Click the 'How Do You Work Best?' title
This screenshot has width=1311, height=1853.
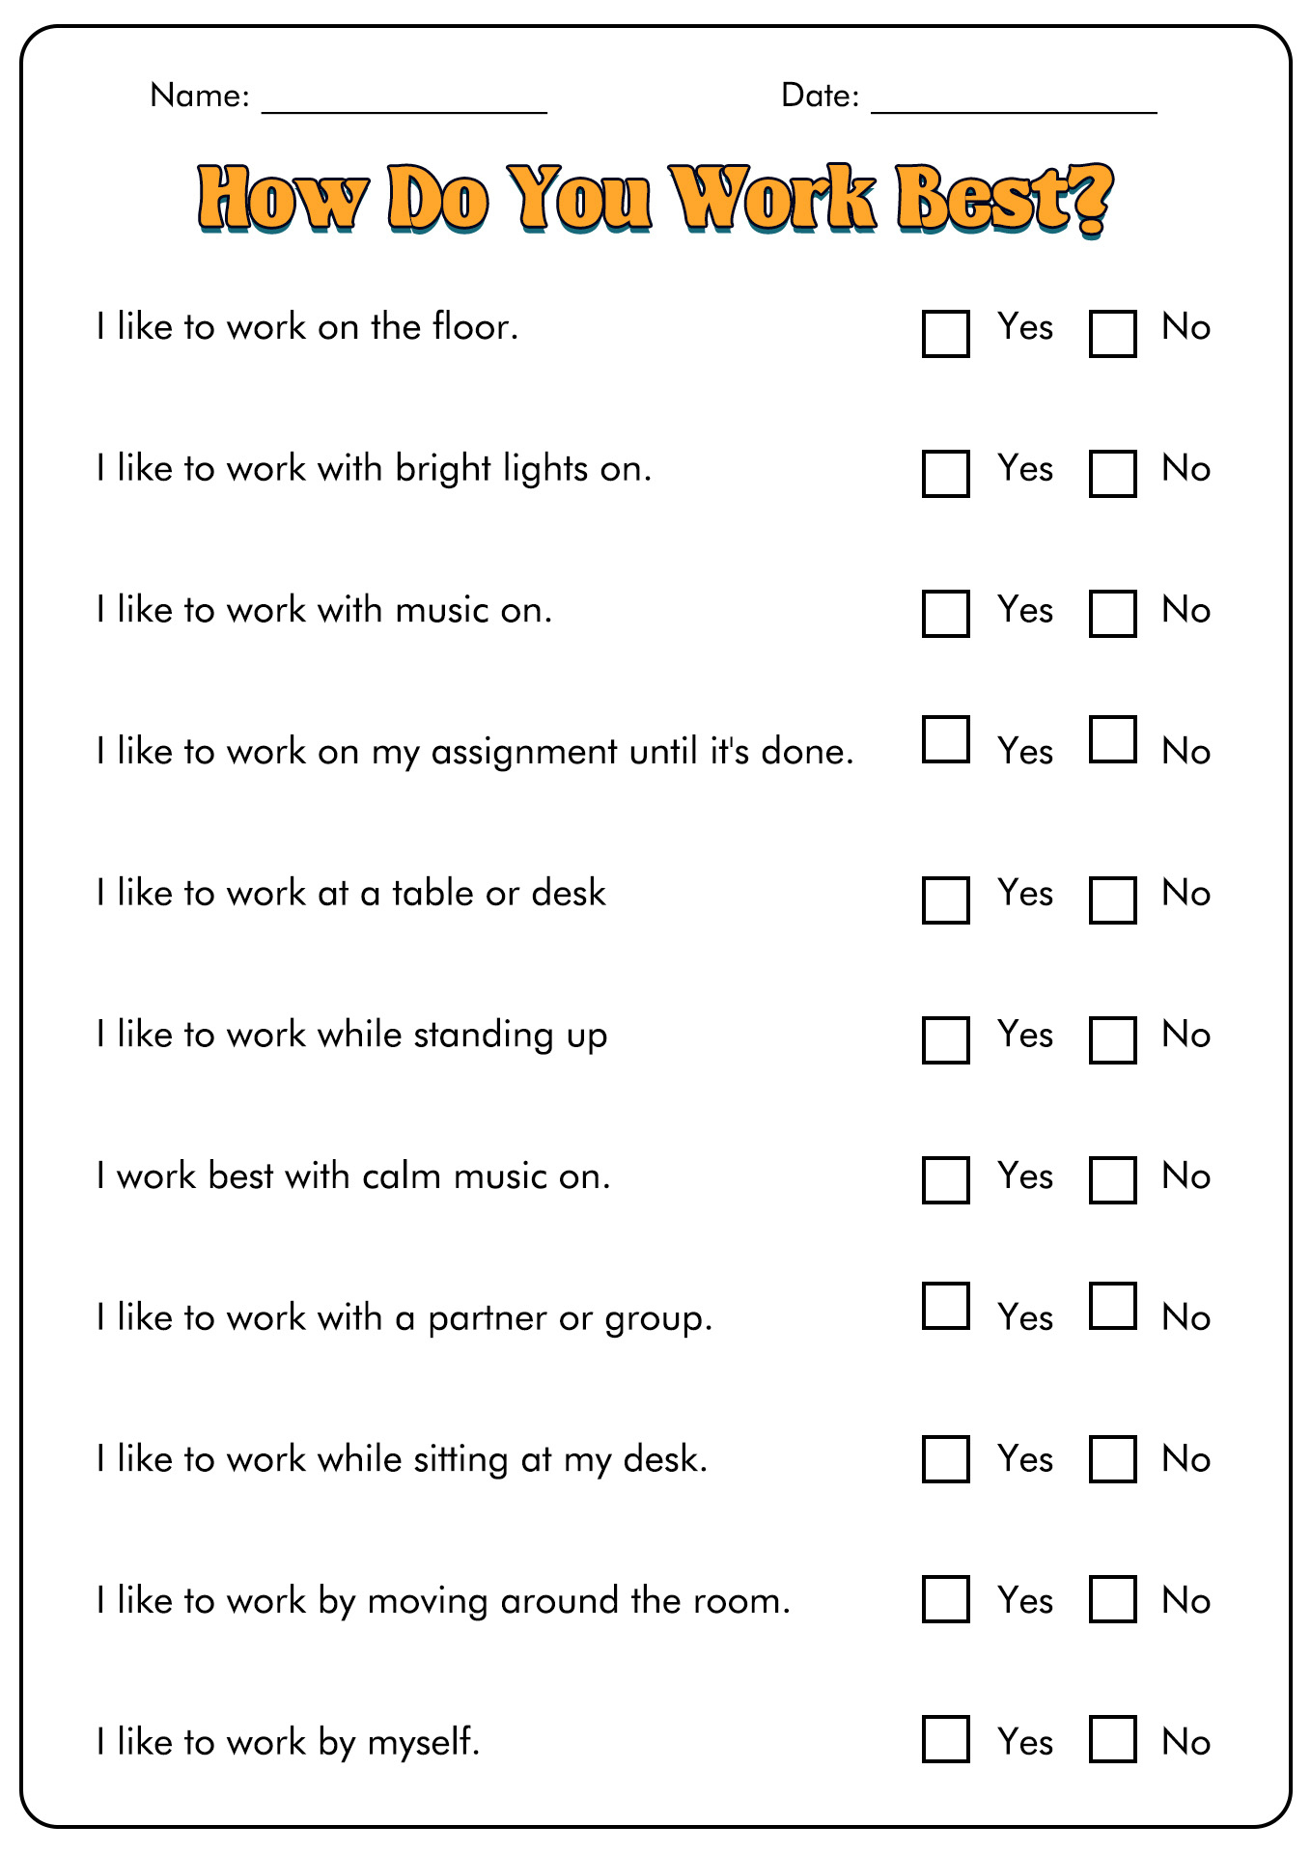(x=655, y=200)
